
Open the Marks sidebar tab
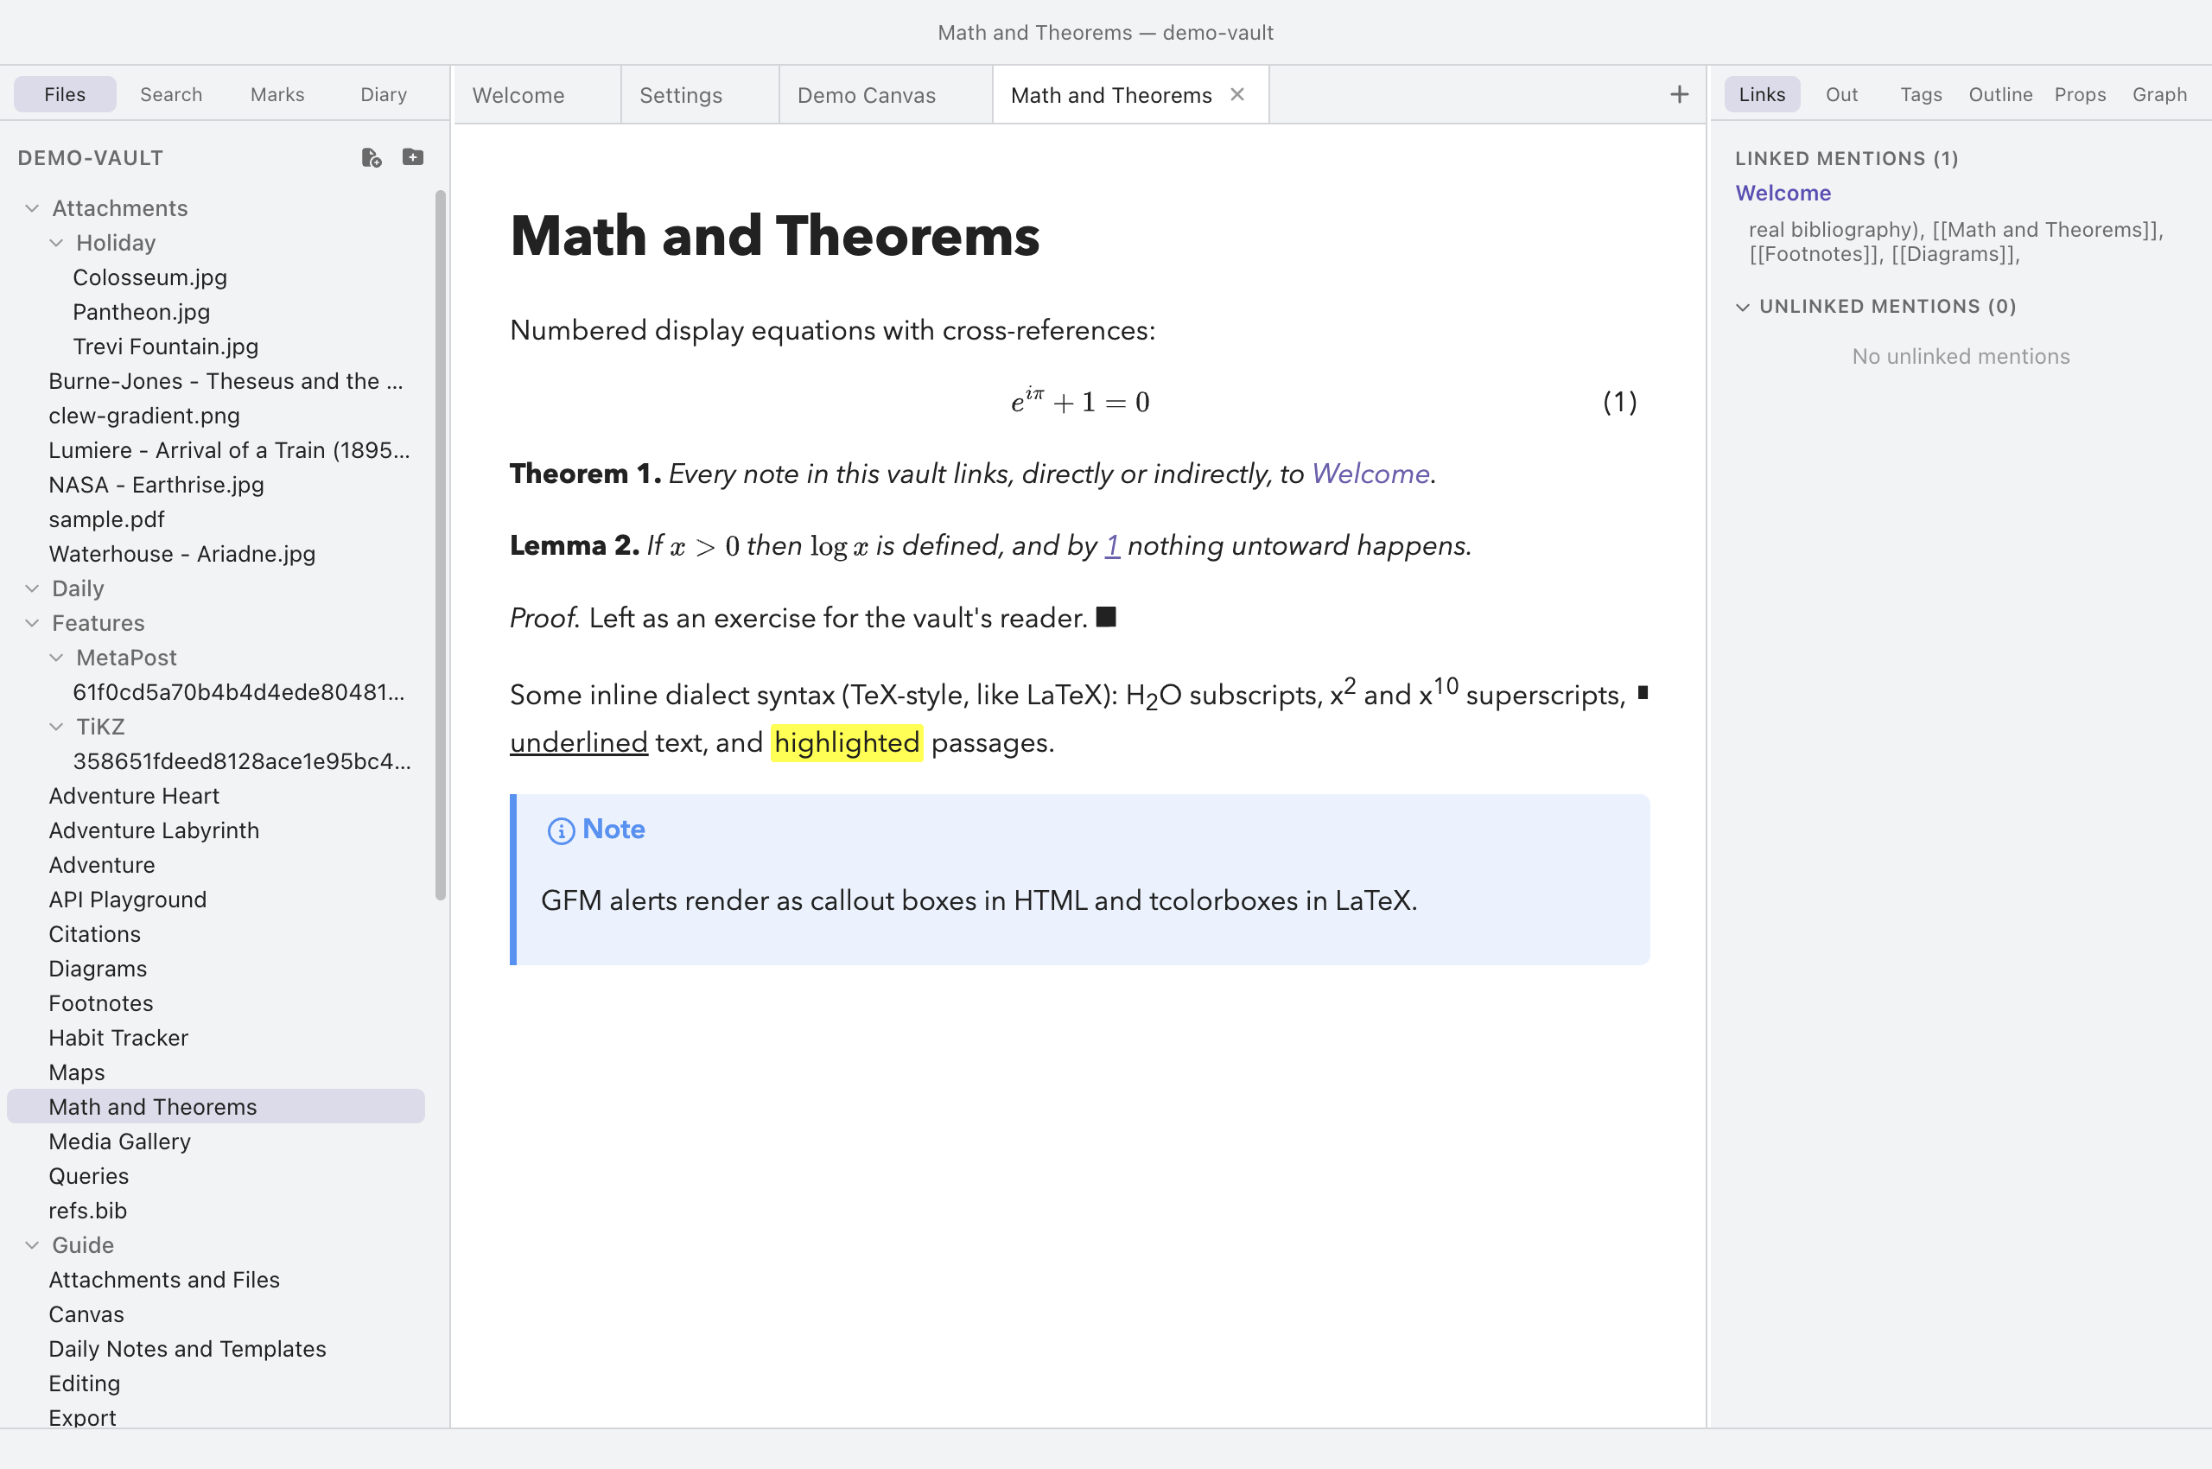[x=277, y=95]
